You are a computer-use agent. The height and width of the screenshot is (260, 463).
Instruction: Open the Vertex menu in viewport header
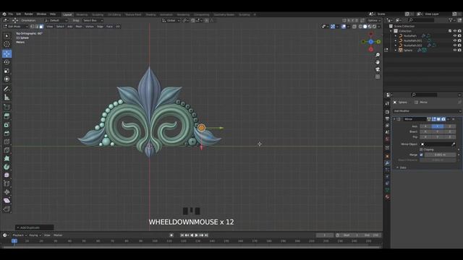point(90,27)
